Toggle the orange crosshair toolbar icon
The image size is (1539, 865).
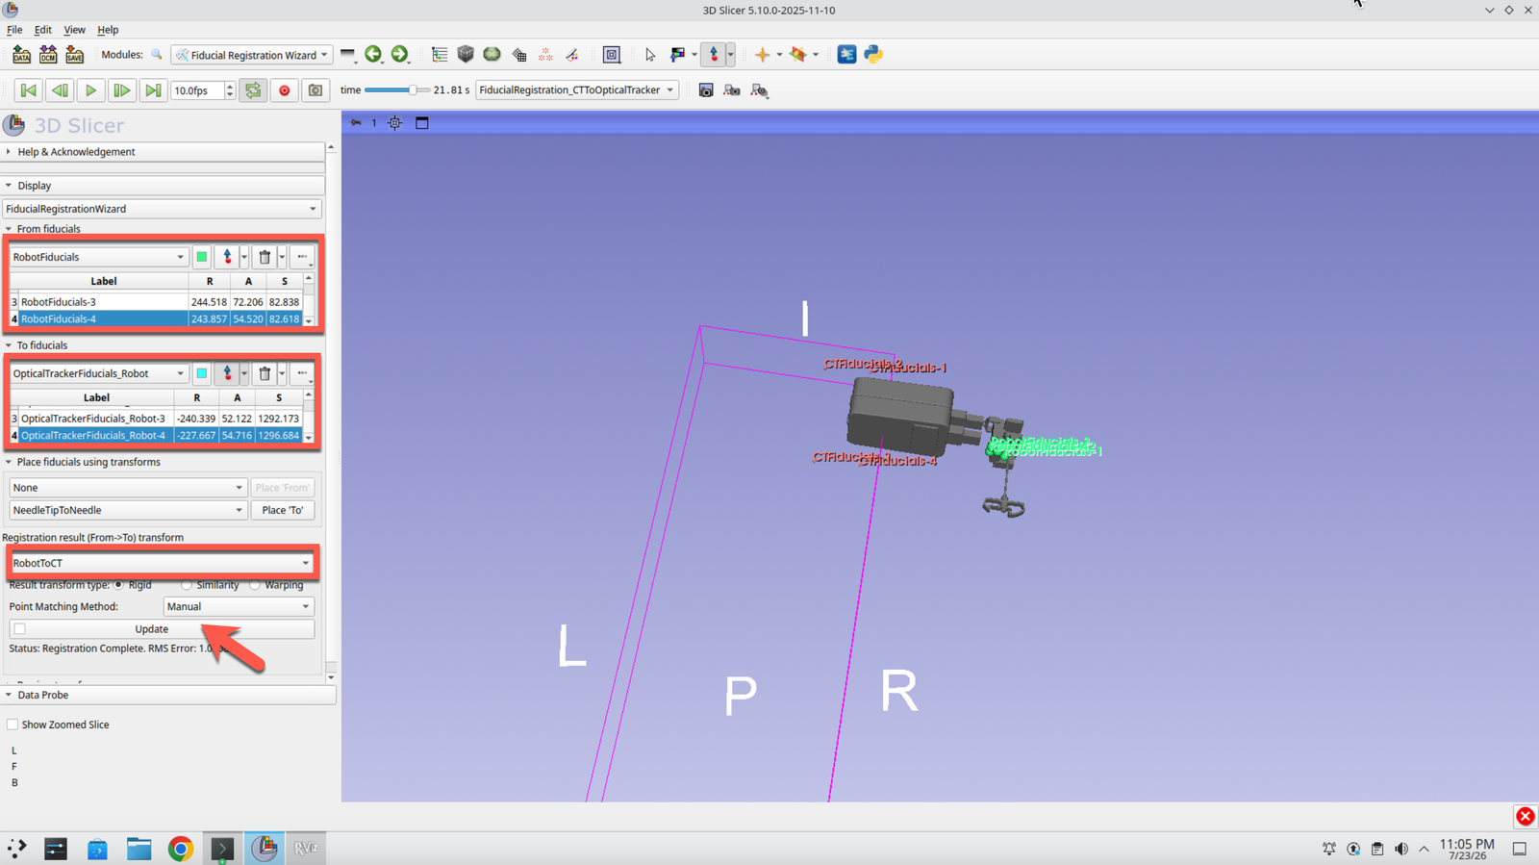click(763, 55)
